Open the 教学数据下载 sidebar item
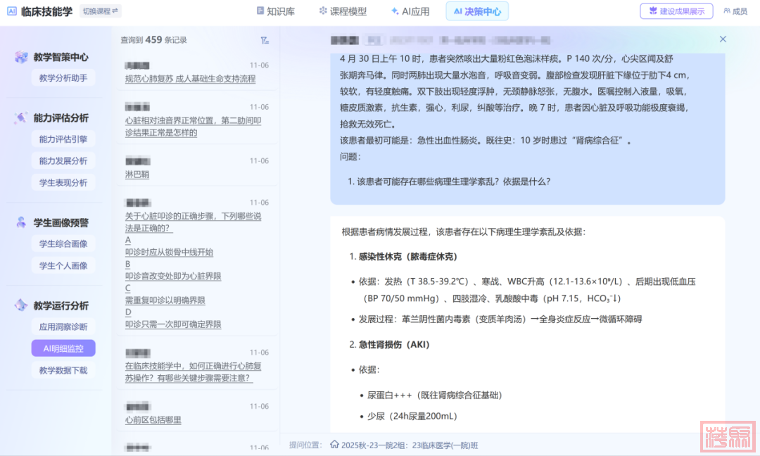The height and width of the screenshot is (456, 760). coord(63,370)
